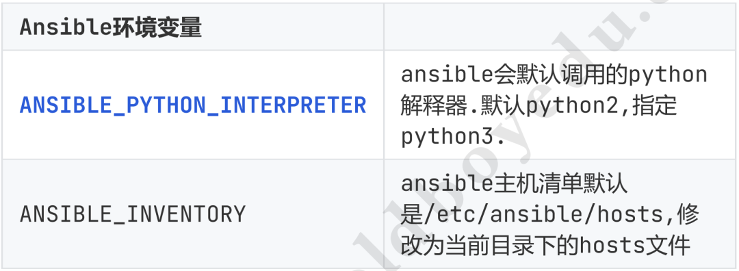Click the empty second header cell
Screen dimensions: 739x271
click(560, 27)
